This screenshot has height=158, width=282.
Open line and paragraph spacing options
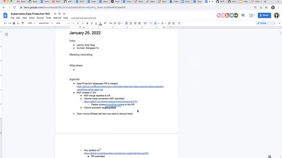(x=145, y=23)
